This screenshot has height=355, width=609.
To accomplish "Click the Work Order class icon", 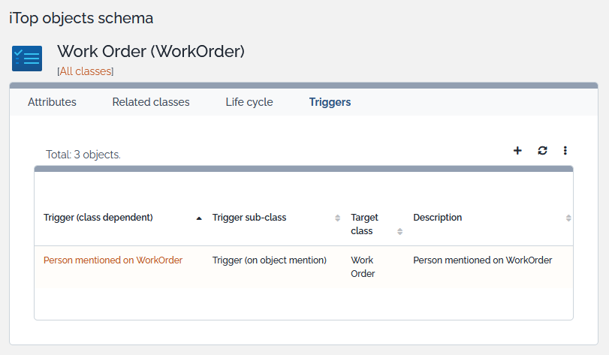I will click(27, 59).
